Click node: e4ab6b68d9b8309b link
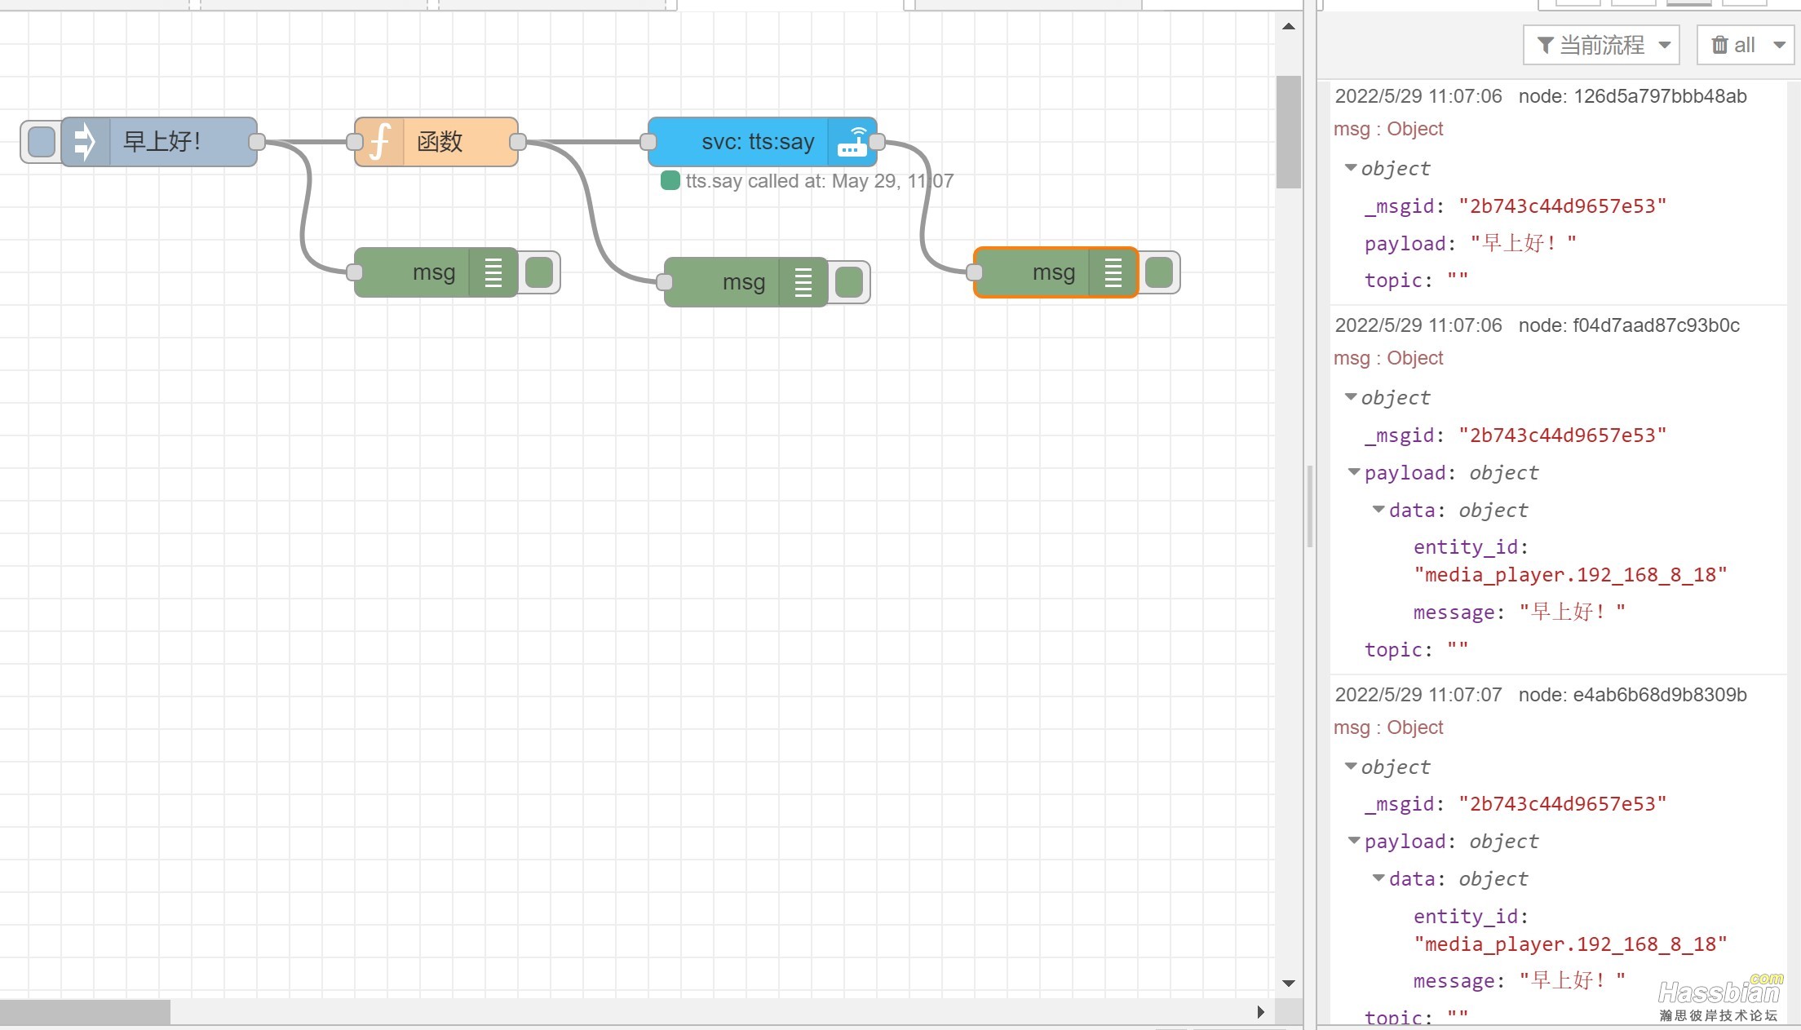 click(1632, 695)
